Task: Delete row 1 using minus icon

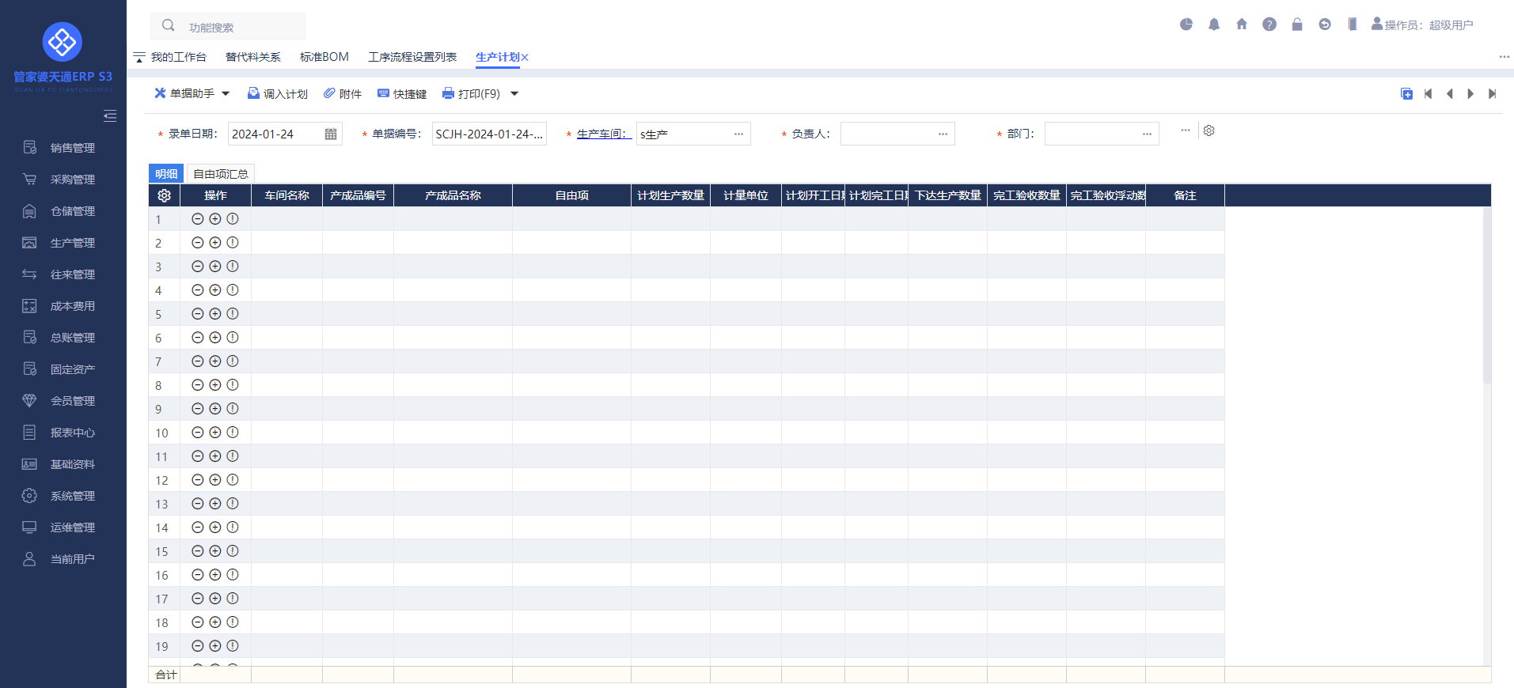Action: pos(198,219)
